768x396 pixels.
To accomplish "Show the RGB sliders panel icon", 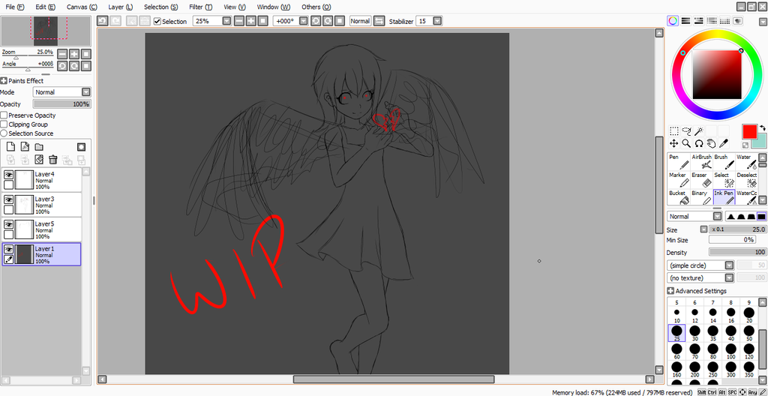I will click(685, 20).
